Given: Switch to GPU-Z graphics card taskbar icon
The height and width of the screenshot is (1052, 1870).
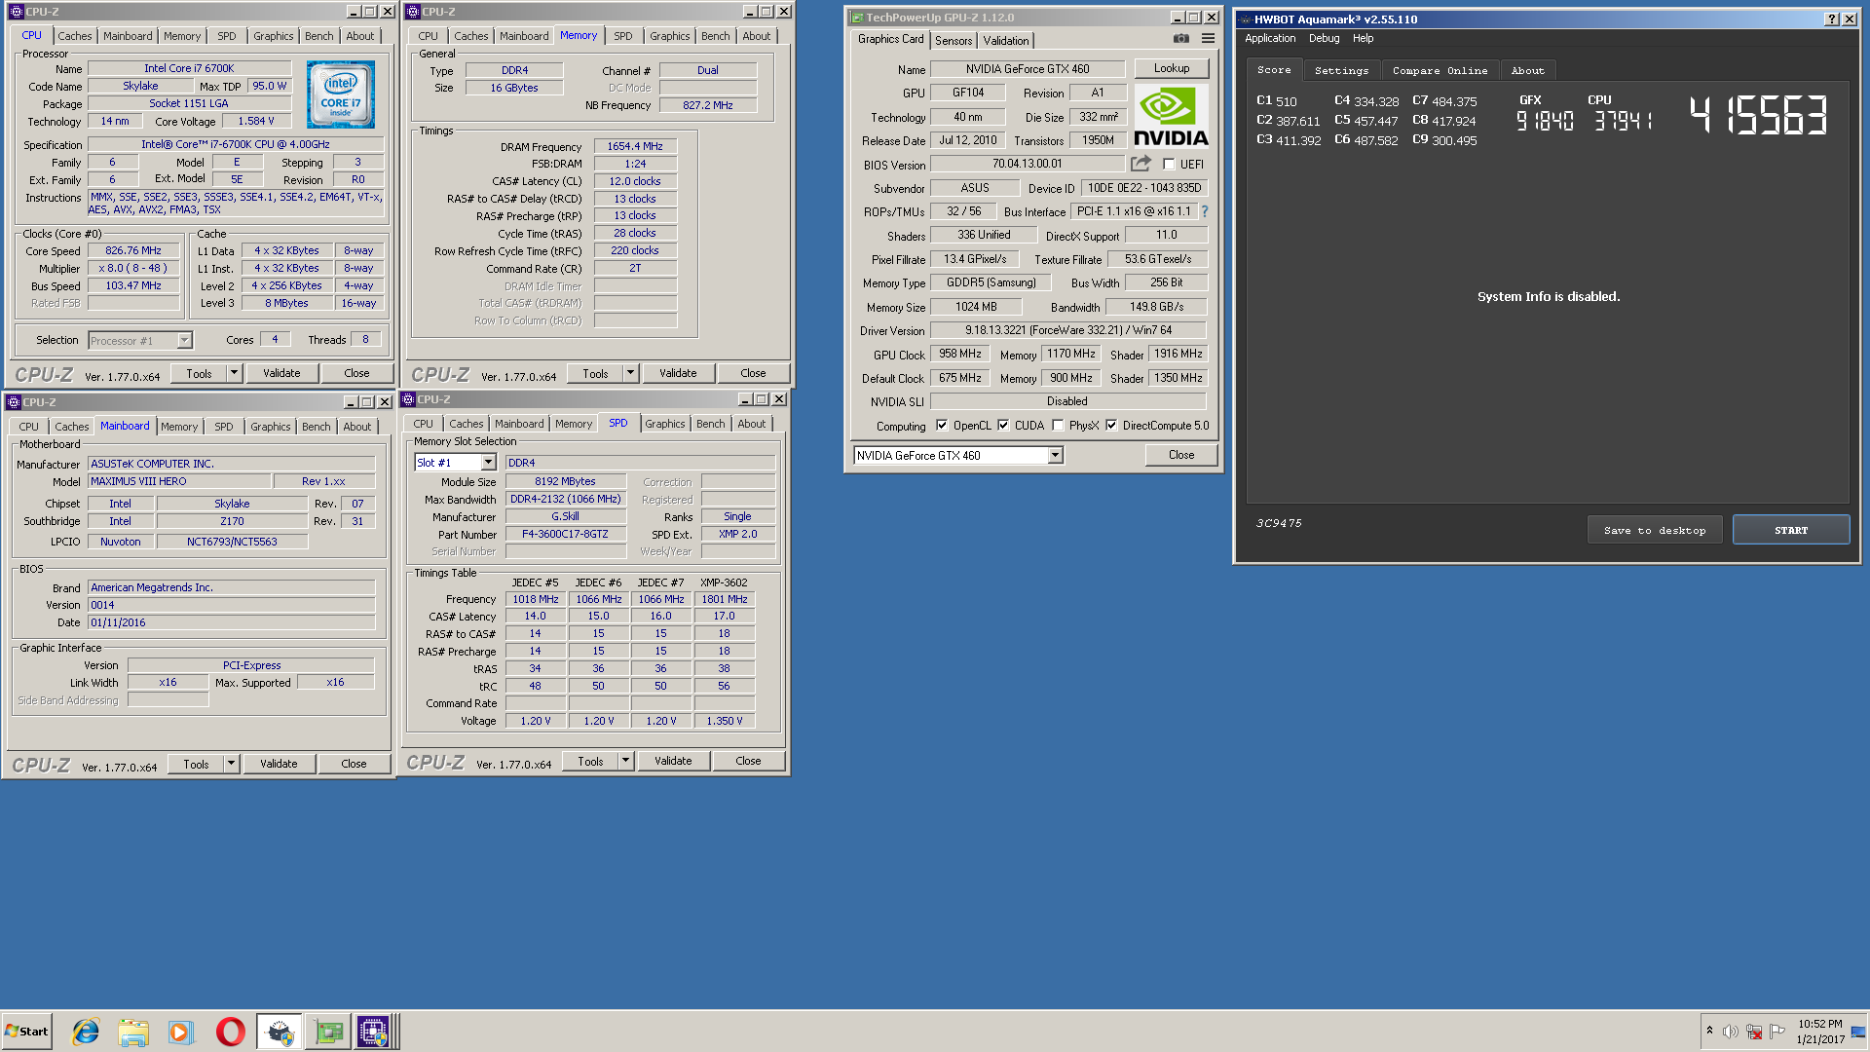Looking at the screenshot, I should click(x=328, y=1032).
